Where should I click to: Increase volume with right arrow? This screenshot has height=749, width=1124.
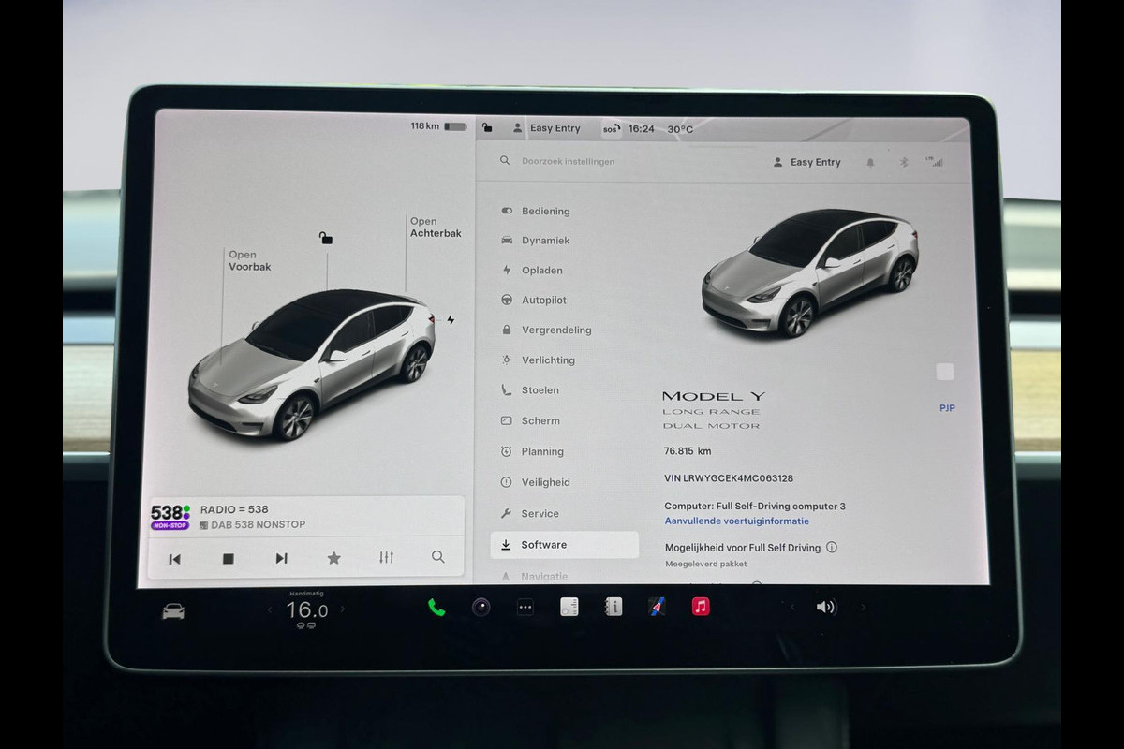[863, 607]
